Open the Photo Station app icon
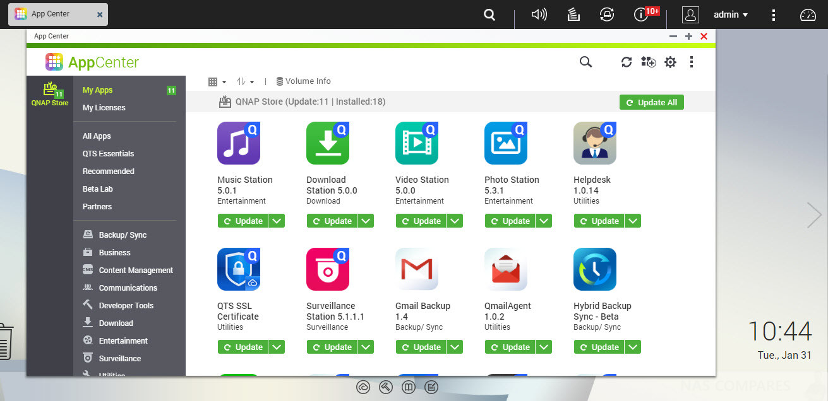Screen dimensions: 828x401 pos(506,143)
